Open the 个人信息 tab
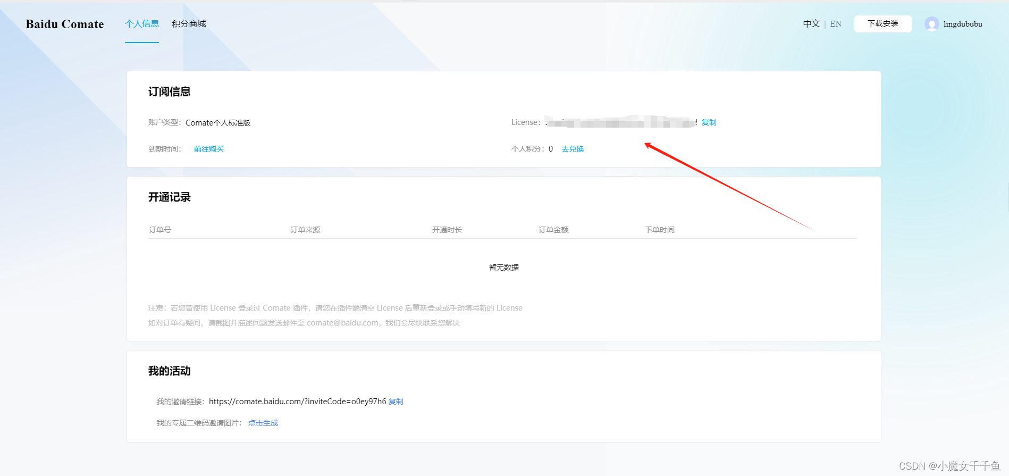The width and height of the screenshot is (1009, 476). [x=142, y=23]
